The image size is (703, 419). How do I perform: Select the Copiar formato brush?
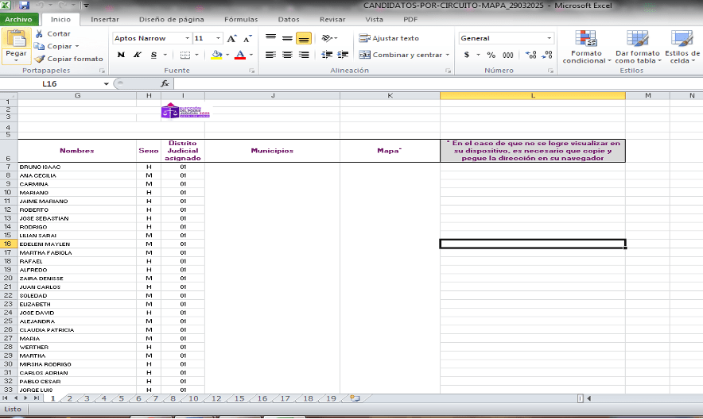[x=40, y=59]
